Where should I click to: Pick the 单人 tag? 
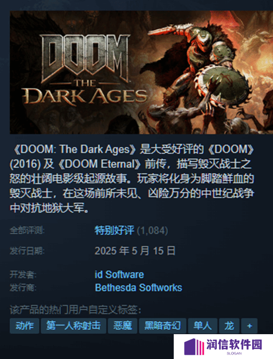click(x=203, y=326)
